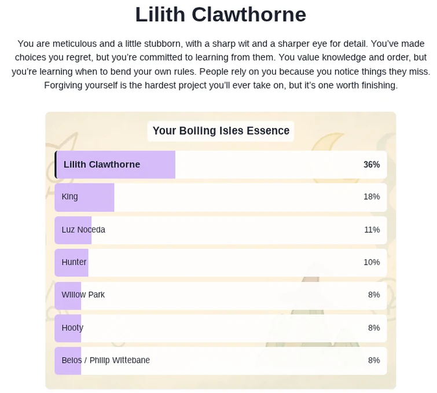Select the Lilith Clawthorne label in results
The height and width of the screenshot is (393, 437).
(x=102, y=164)
